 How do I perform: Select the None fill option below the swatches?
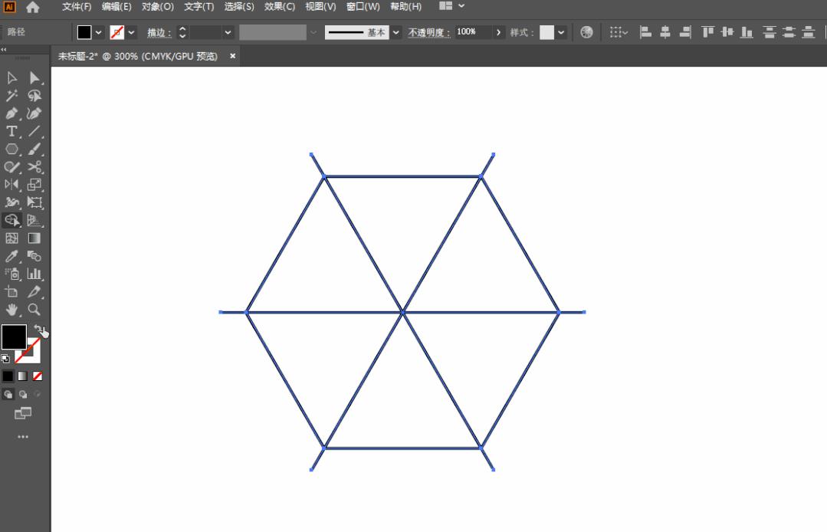tap(36, 376)
